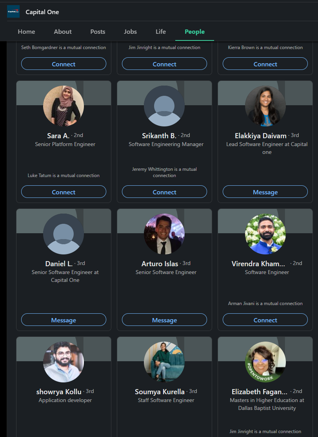The width and height of the screenshot is (318, 437).
Task: Open the Posts tab
Action: 98,32
